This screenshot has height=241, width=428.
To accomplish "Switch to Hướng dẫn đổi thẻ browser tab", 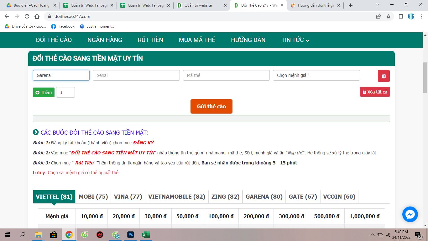I will click(316, 5).
